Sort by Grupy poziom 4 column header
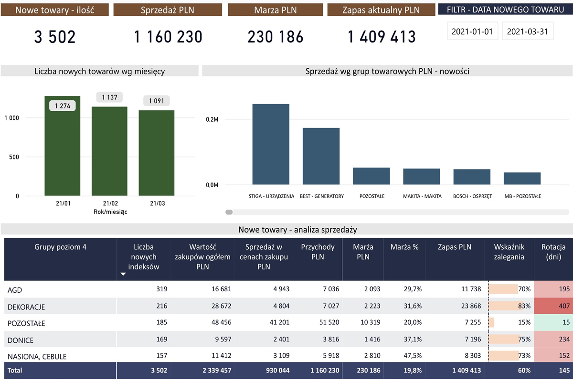This screenshot has height=382, width=573. pos(60,247)
